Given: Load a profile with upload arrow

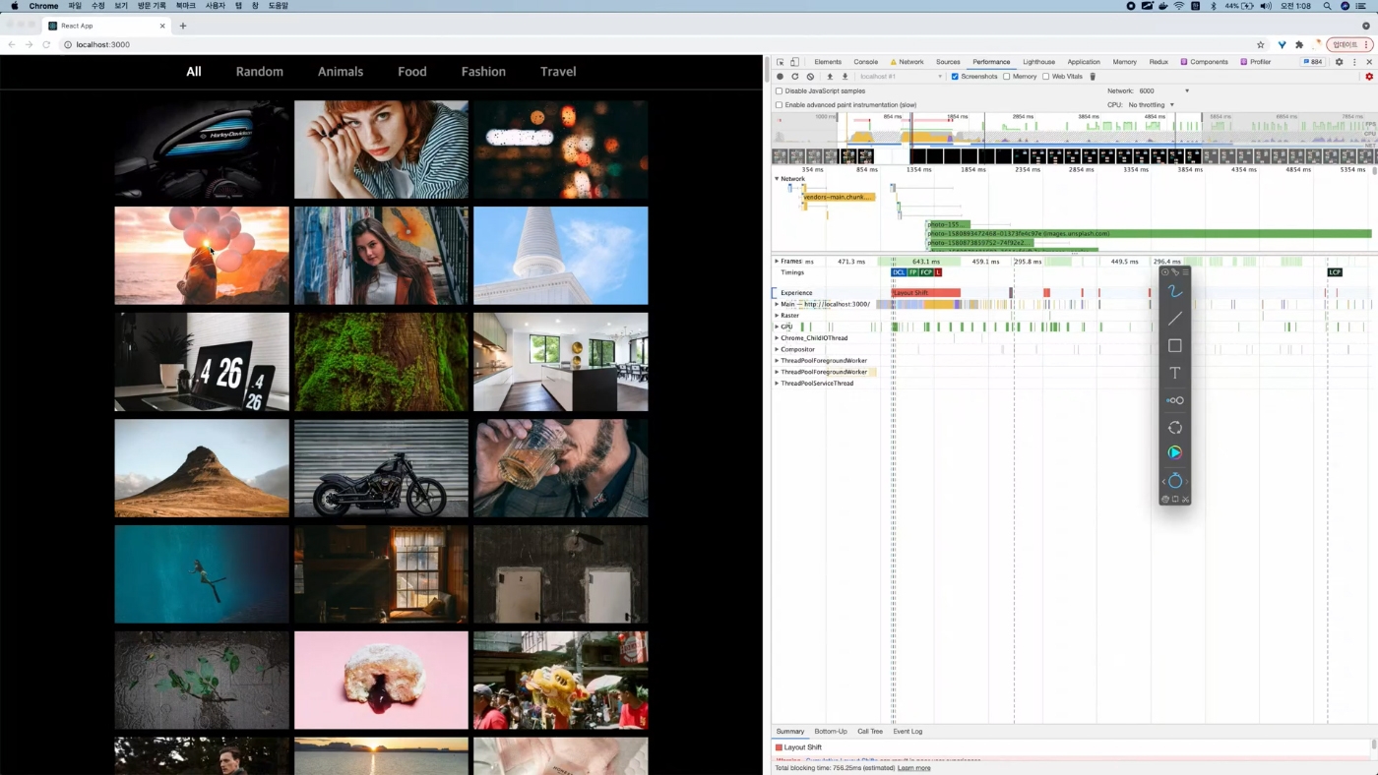Looking at the screenshot, I should [x=830, y=77].
